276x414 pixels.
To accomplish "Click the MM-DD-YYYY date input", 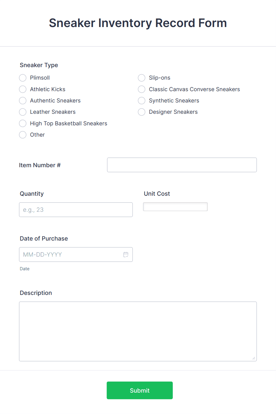I will (68, 255).
